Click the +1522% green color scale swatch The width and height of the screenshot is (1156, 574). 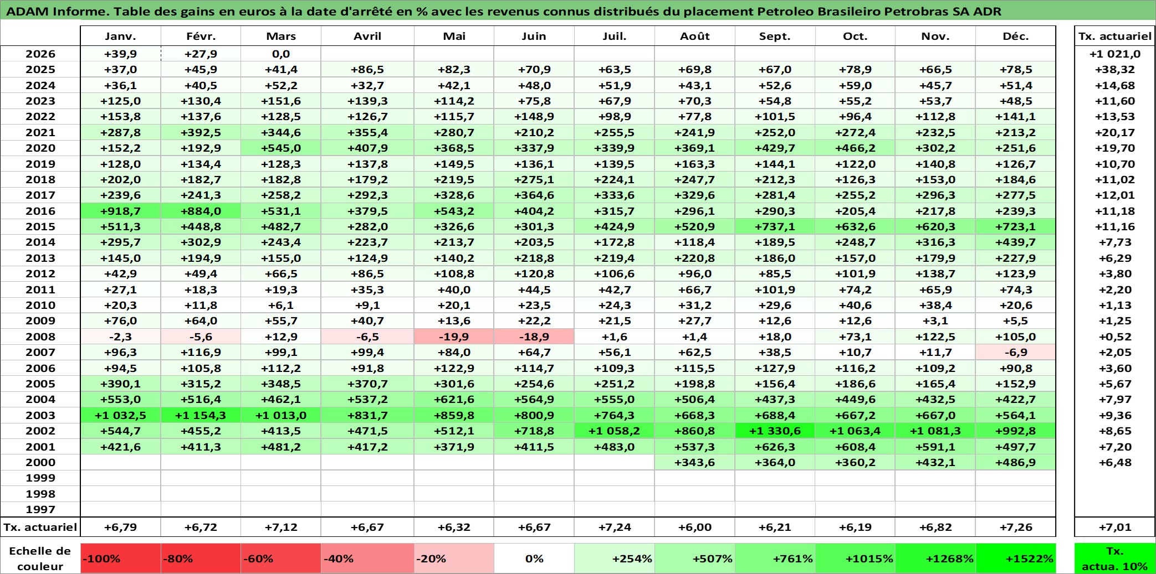click(1015, 558)
